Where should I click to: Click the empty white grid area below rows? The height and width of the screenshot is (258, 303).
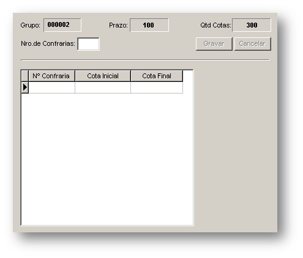pos(107,159)
